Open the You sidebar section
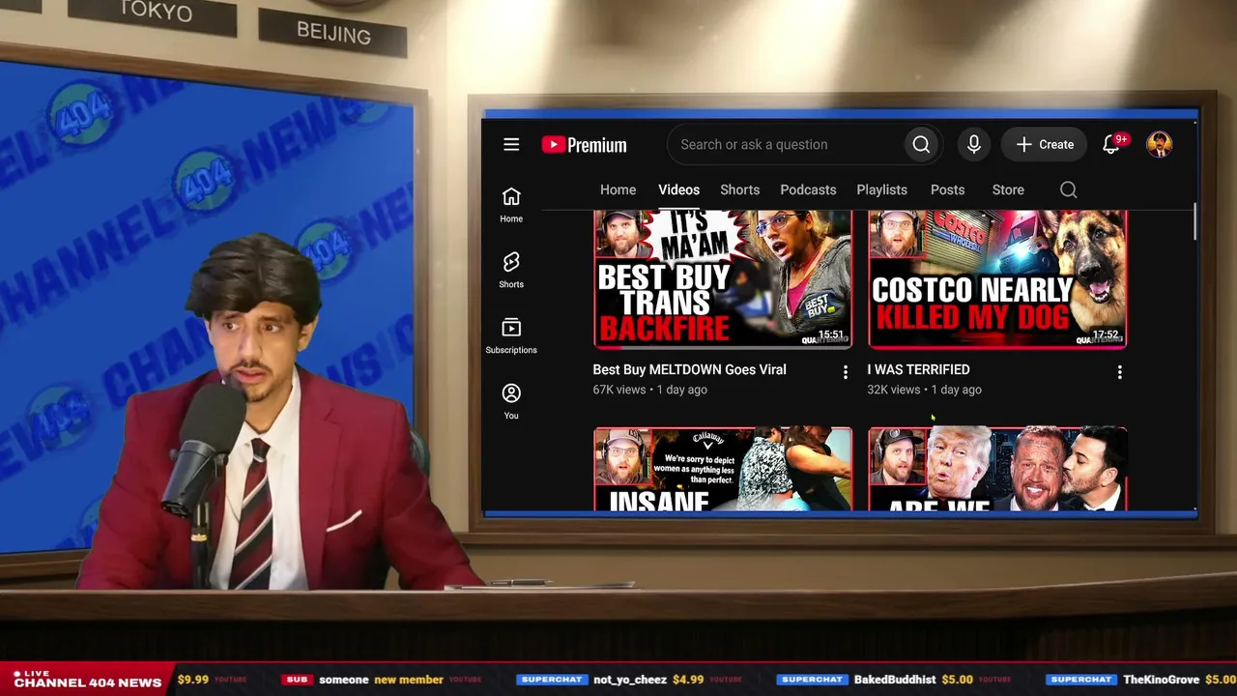This screenshot has height=696, width=1237. [511, 402]
